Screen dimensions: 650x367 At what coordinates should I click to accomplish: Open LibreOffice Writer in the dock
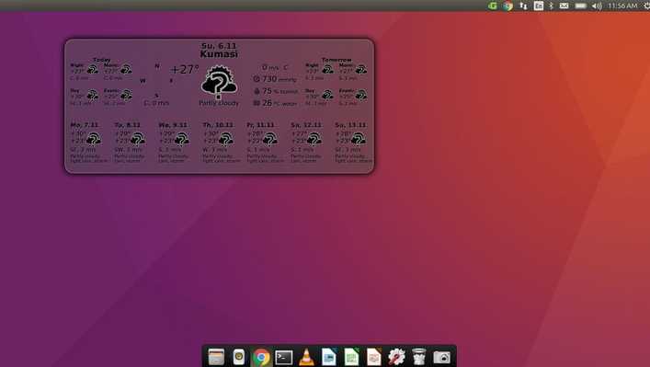[x=329, y=357]
